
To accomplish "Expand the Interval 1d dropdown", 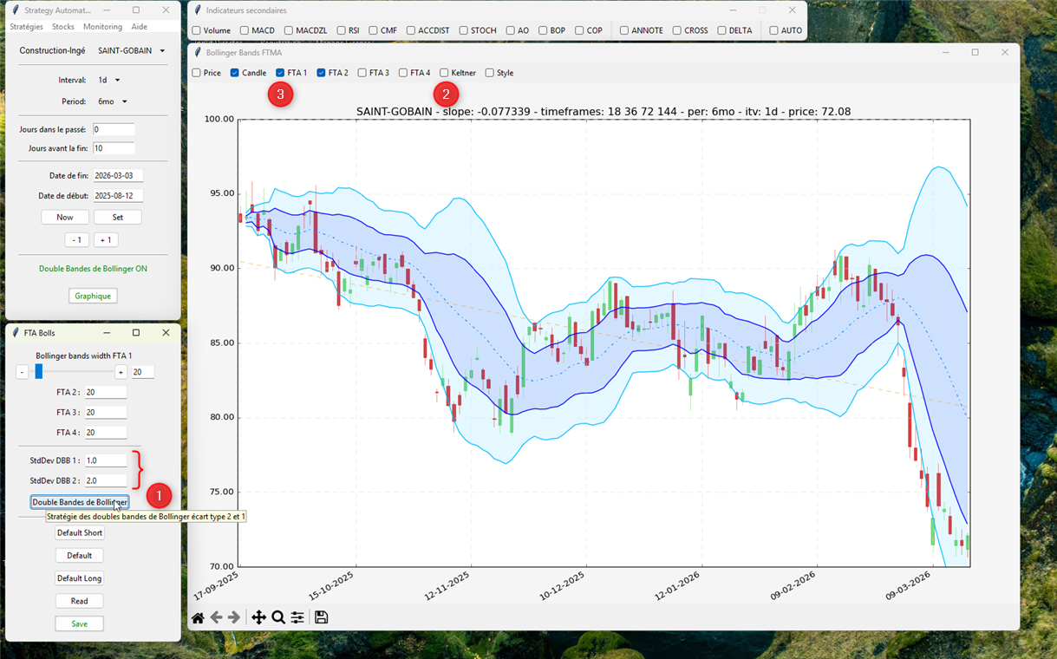I will (108, 81).
